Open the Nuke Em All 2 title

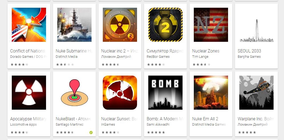(205, 119)
